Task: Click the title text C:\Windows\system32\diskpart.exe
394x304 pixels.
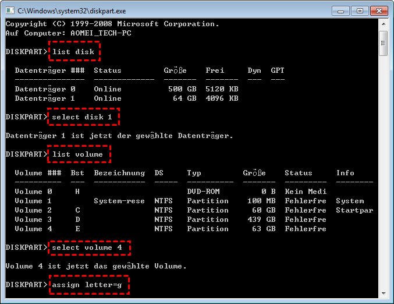Action: 72,11
